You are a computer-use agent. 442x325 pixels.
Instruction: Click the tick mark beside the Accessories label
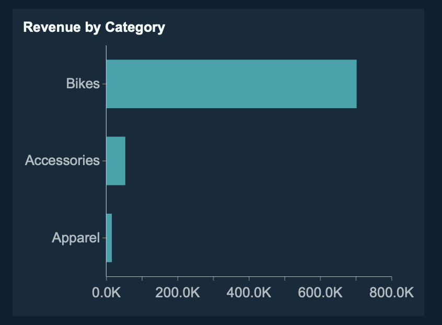[103, 161]
